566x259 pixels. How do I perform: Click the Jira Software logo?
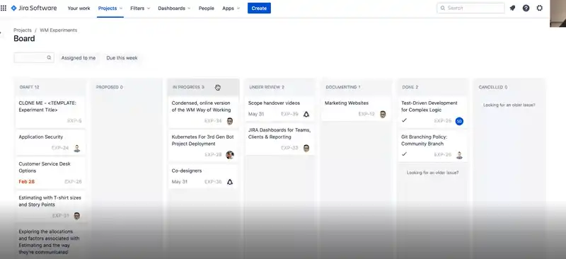(x=34, y=8)
